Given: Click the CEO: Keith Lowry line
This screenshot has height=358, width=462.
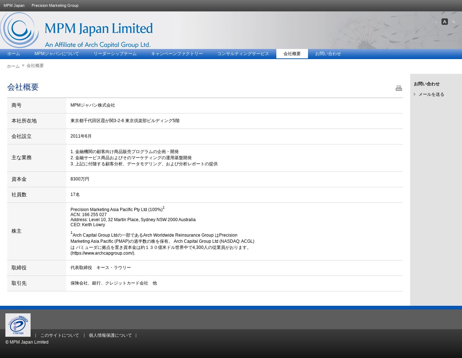Looking at the screenshot, I should (x=88, y=225).
